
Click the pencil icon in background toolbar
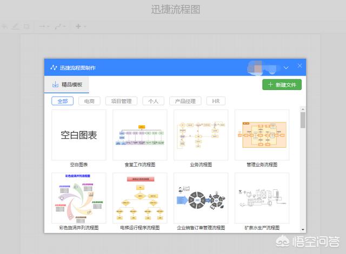coord(15,26)
